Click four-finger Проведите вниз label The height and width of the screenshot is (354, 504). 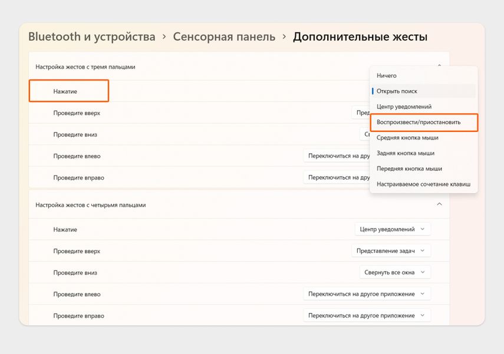[x=75, y=272]
